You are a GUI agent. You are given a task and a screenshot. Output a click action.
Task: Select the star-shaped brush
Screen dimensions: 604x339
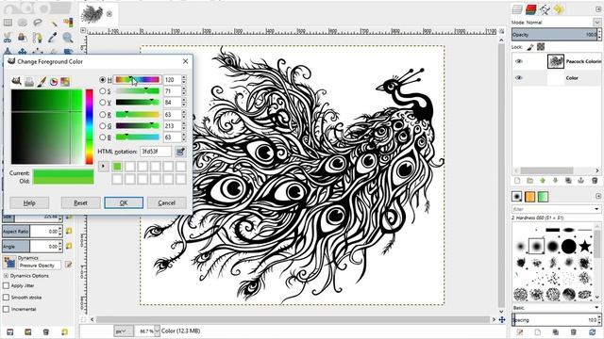[x=585, y=246]
